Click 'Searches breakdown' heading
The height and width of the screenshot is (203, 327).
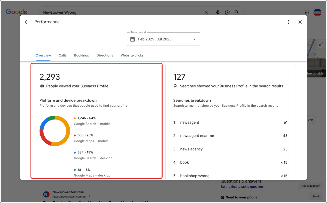192,100
